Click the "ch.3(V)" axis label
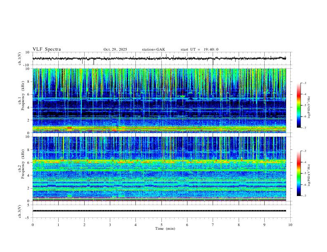The height and width of the screenshot is (252, 327). coord(20,211)
